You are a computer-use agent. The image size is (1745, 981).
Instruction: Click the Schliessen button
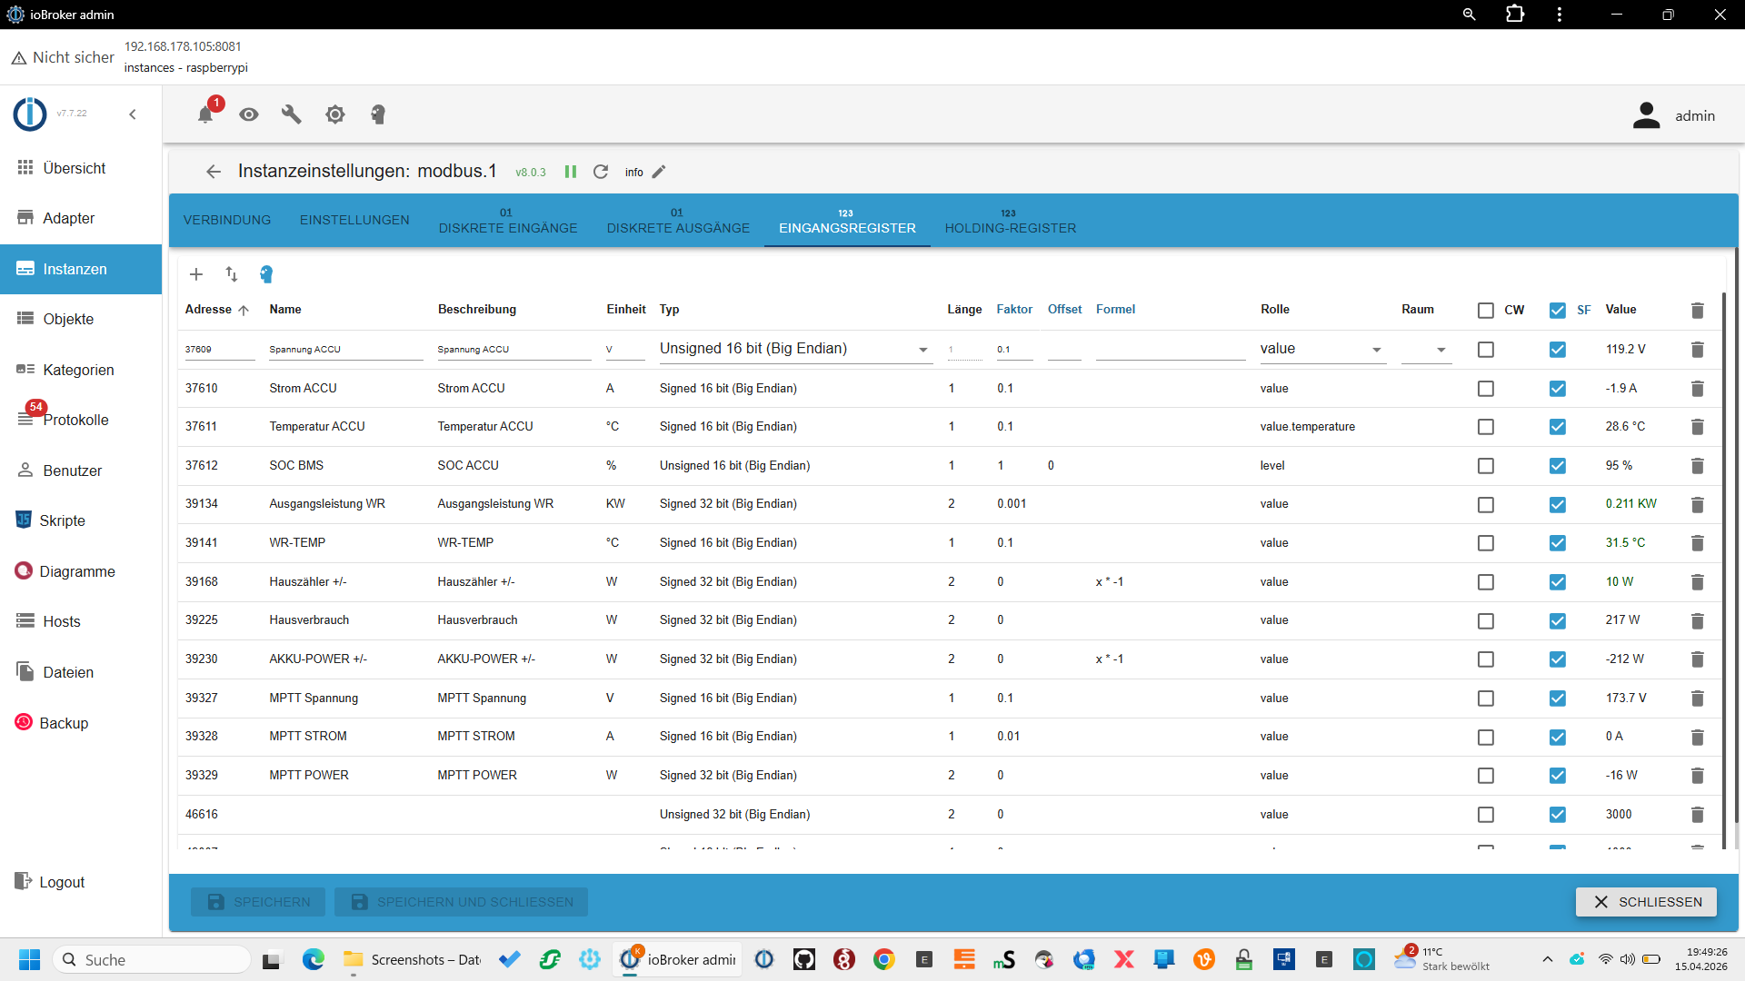(1646, 902)
